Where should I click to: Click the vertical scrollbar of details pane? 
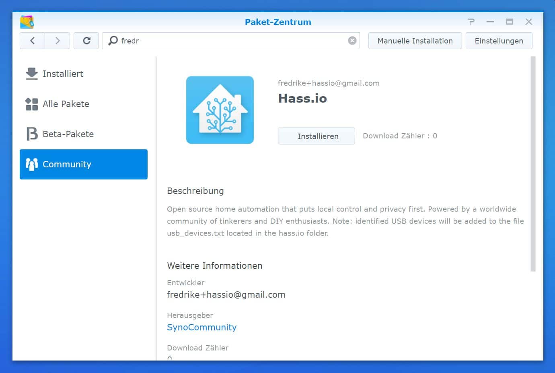coord(533,164)
